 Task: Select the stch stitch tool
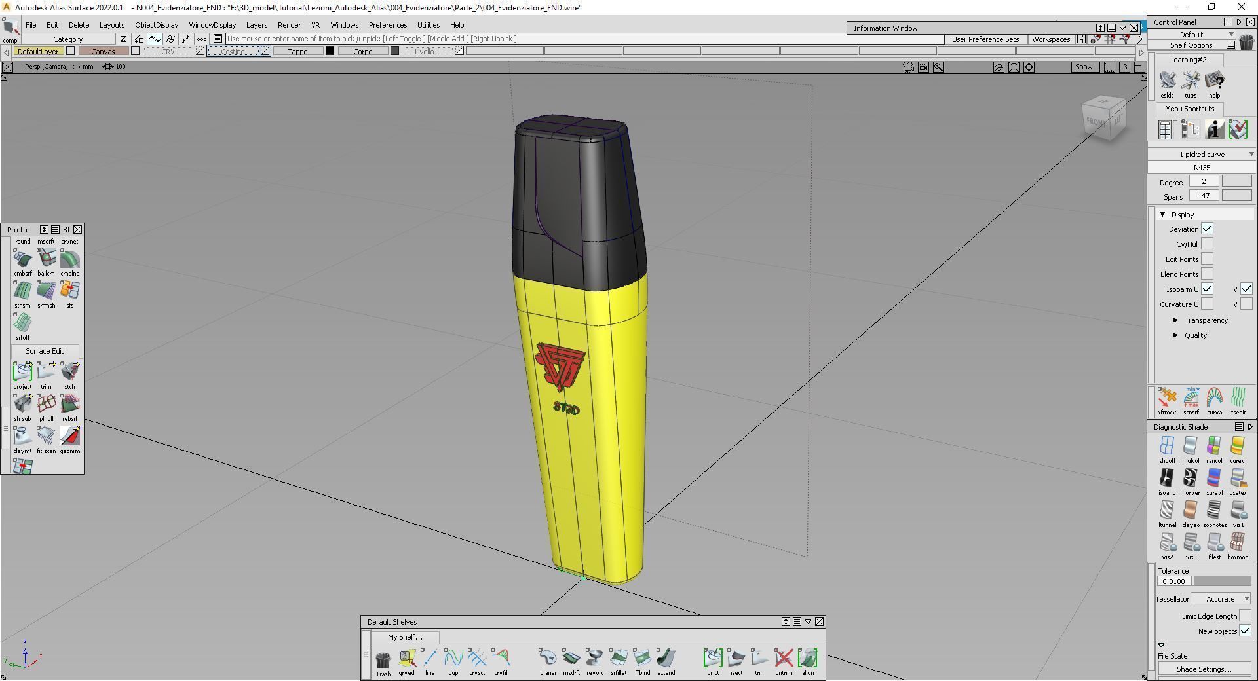coord(69,372)
